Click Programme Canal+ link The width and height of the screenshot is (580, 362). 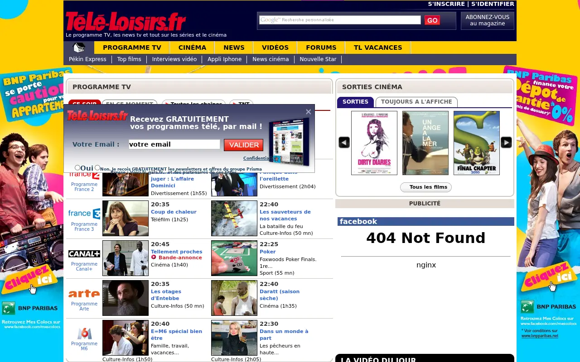tap(84, 267)
